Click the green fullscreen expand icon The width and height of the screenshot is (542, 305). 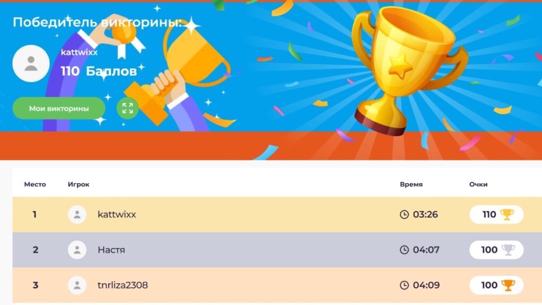pos(128,108)
